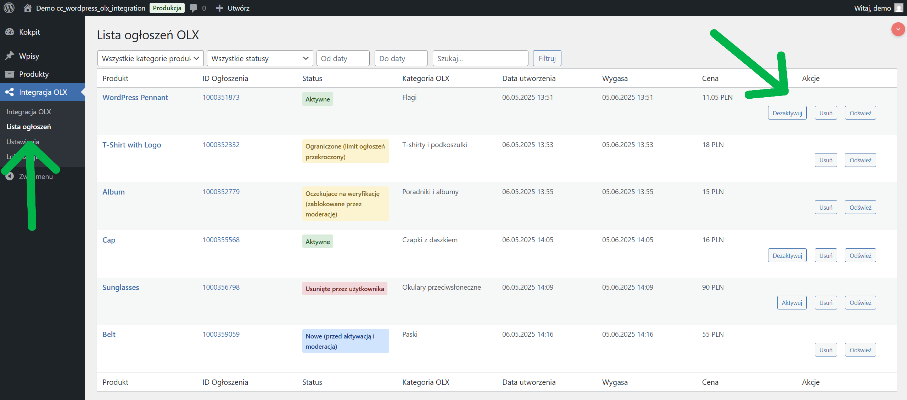This screenshot has height=400, width=907.
Task: Open the product category filter dropdown
Action: [150, 58]
